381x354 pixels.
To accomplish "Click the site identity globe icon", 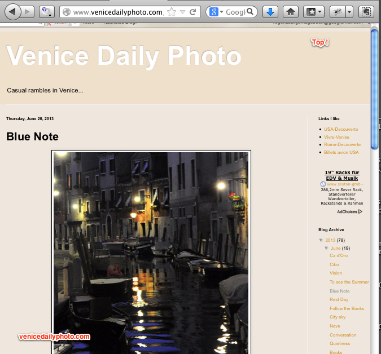I will (67, 12).
